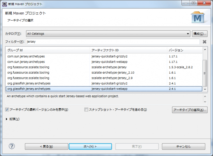
Task: Expand the 拡張(V) advanced section
Action: [6, 119]
